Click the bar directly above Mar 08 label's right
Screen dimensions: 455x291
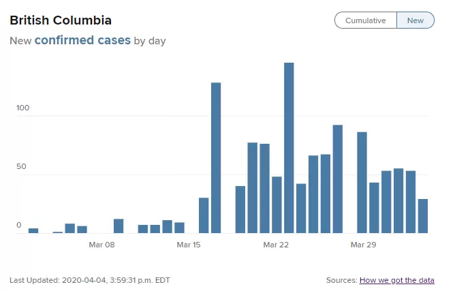[119, 226]
